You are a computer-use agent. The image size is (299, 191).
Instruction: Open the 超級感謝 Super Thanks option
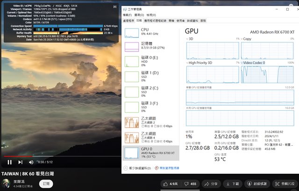(256, 184)
